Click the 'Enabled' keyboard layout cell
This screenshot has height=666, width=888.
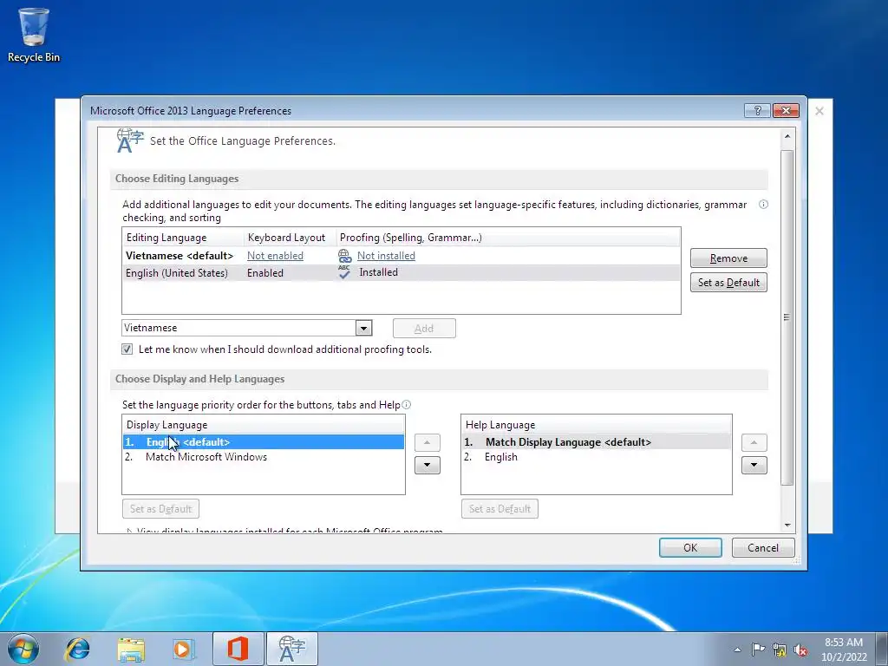click(265, 273)
